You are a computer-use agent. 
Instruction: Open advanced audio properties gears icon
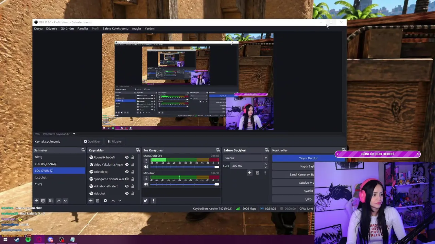(145, 201)
